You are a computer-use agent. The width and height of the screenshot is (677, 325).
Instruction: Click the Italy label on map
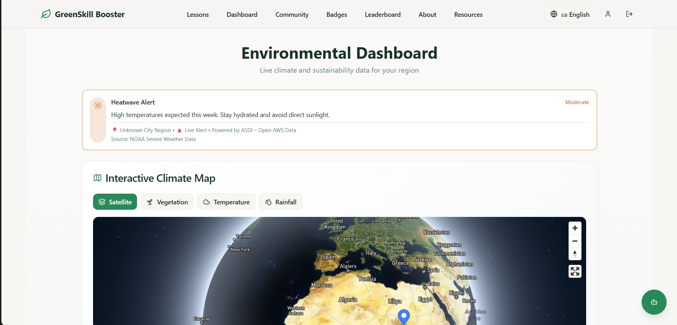tap(371, 253)
